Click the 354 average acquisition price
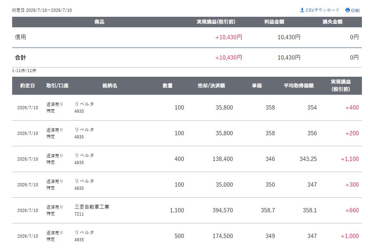Image resolution: width=368 pixels, height=248 pixels. (x=312, y=107)
